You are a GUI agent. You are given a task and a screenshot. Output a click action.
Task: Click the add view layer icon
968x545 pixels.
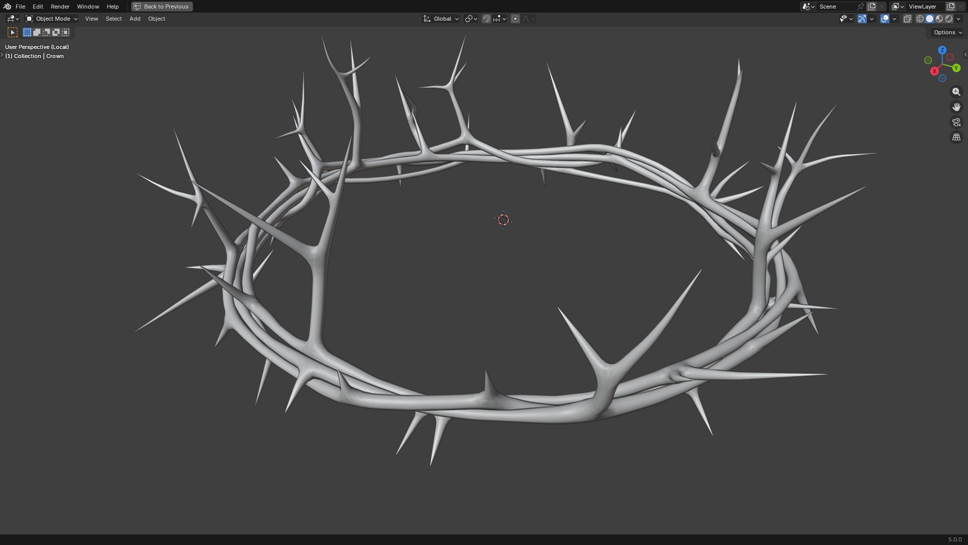(951, 7)
